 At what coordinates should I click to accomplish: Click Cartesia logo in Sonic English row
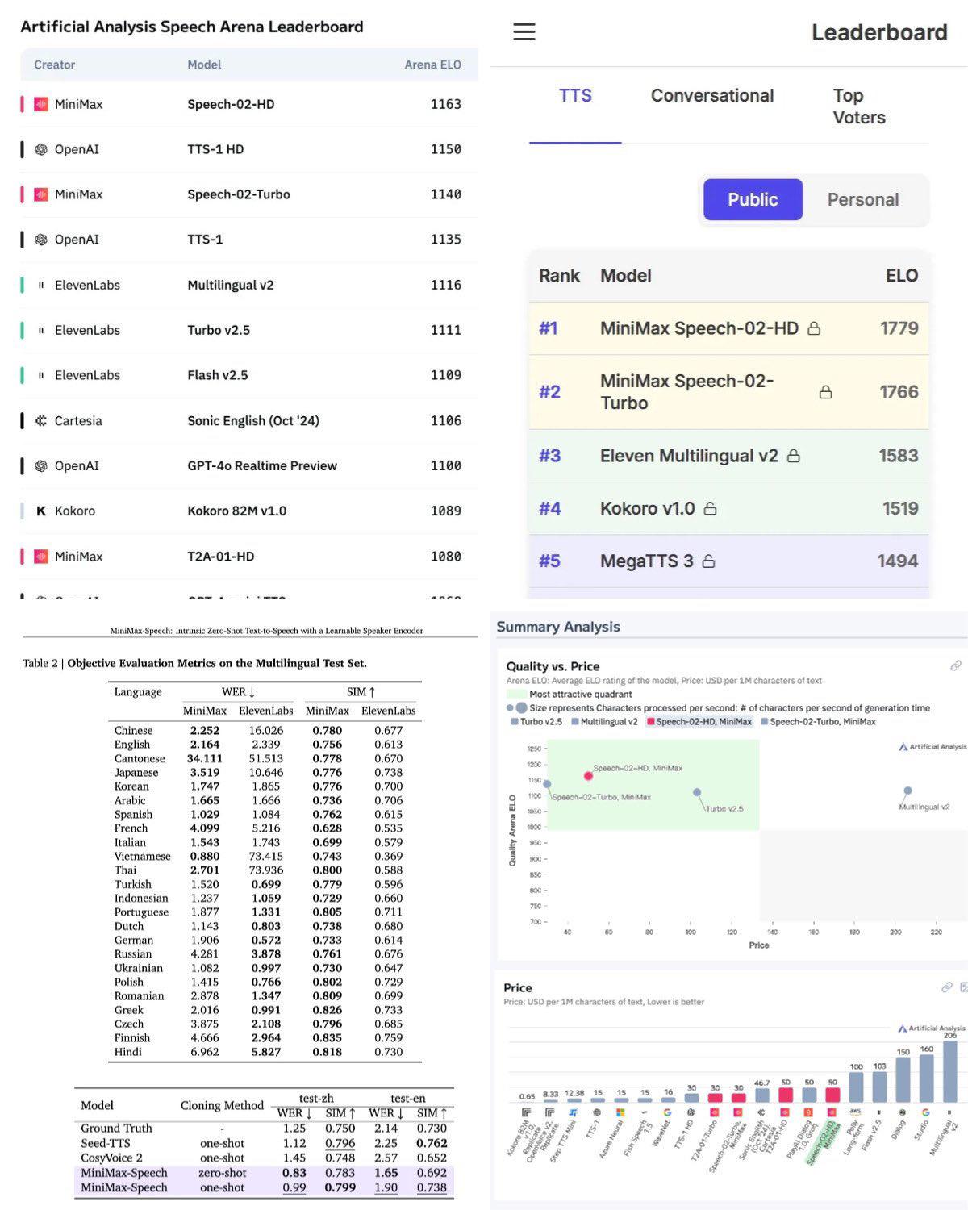[41, 420]
